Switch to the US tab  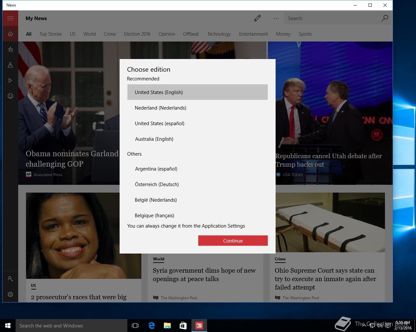[x=72, y=34]
